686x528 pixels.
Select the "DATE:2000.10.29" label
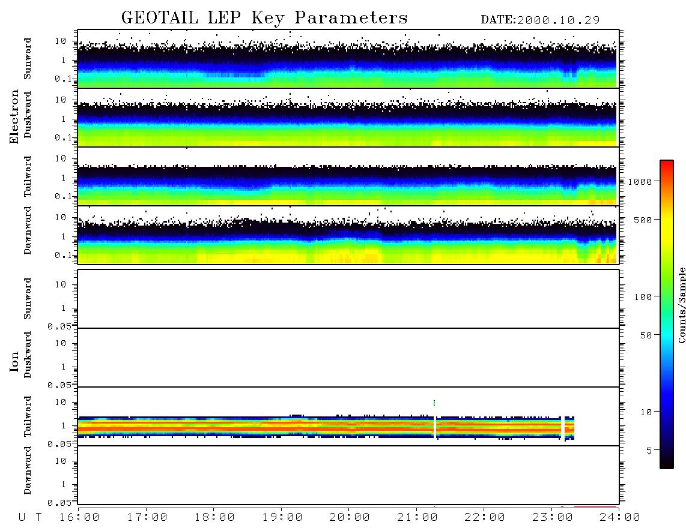(540, 20)
